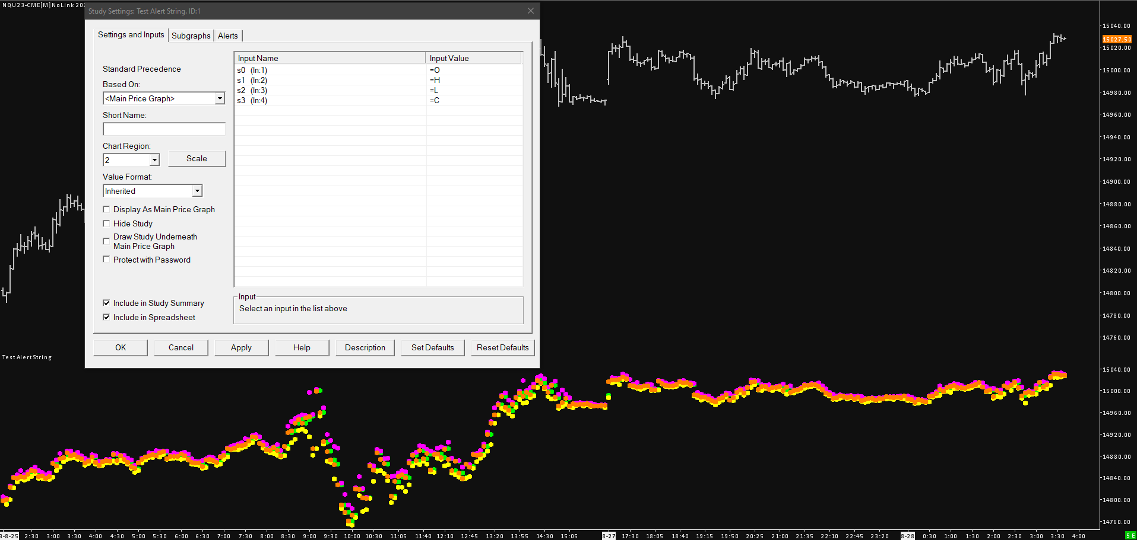This screenshot has height=540, width=1137.
Task: Click the Short Name input field
Action: (x=164, y=129)
